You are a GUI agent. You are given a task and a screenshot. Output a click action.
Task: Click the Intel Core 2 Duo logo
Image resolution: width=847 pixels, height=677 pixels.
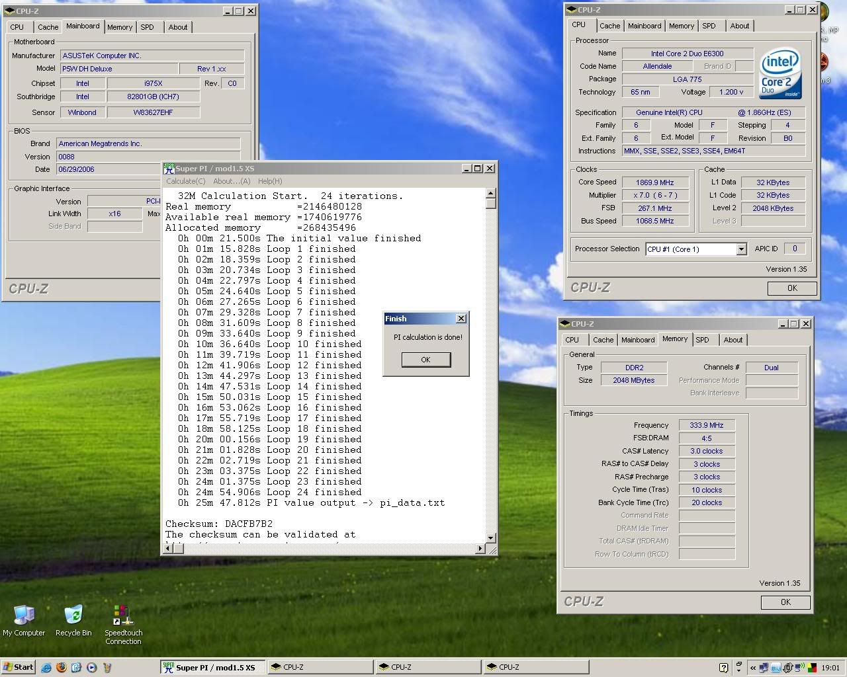tap(780, 73)
